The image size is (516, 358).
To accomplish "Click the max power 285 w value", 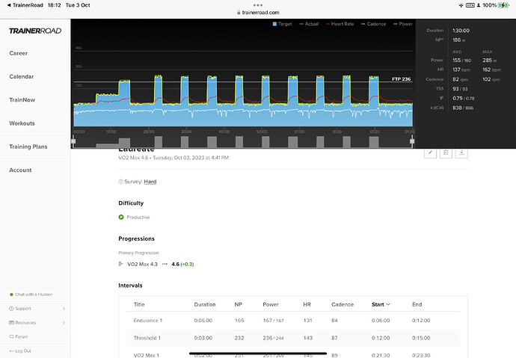I will pyautogui.click(x=489, y=60).
